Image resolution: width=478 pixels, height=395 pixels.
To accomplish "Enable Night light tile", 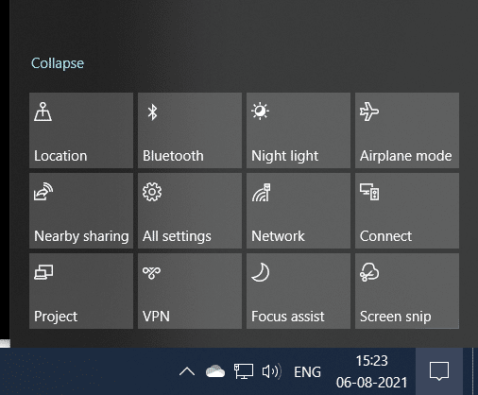I will coord(299,130).
